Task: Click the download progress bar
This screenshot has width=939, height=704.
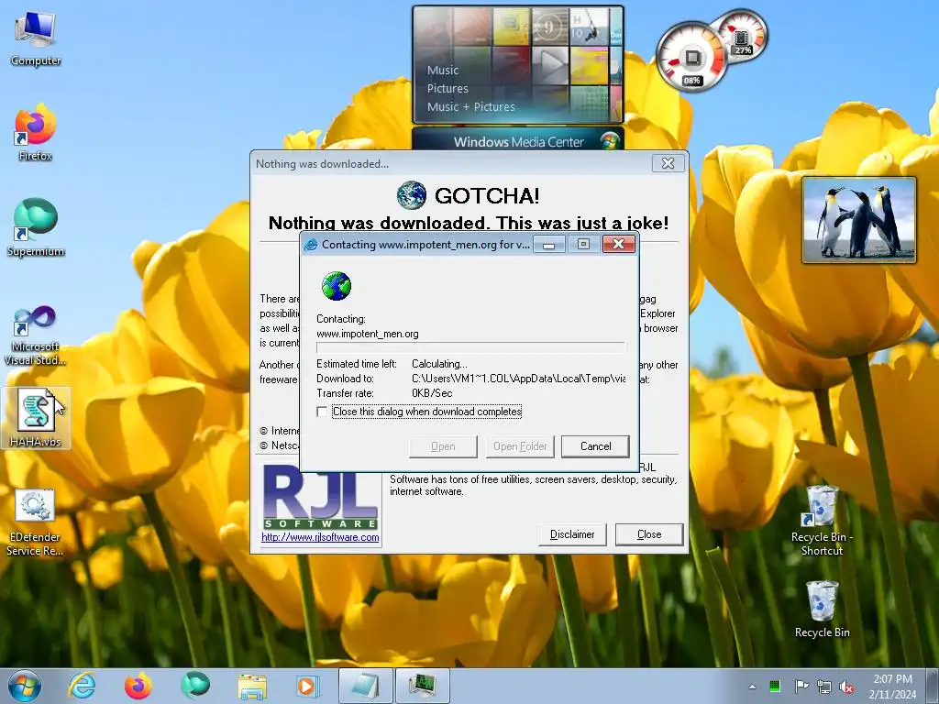Action: [x=470, y=347]
